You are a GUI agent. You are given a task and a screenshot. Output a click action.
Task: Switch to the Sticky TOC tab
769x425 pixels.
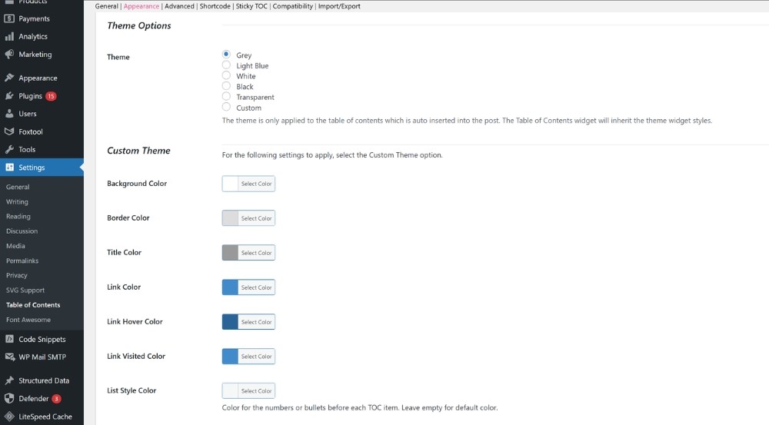[x=251, y=6]
